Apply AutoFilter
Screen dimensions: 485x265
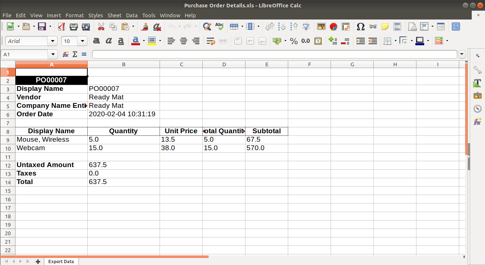pos(306,26)
